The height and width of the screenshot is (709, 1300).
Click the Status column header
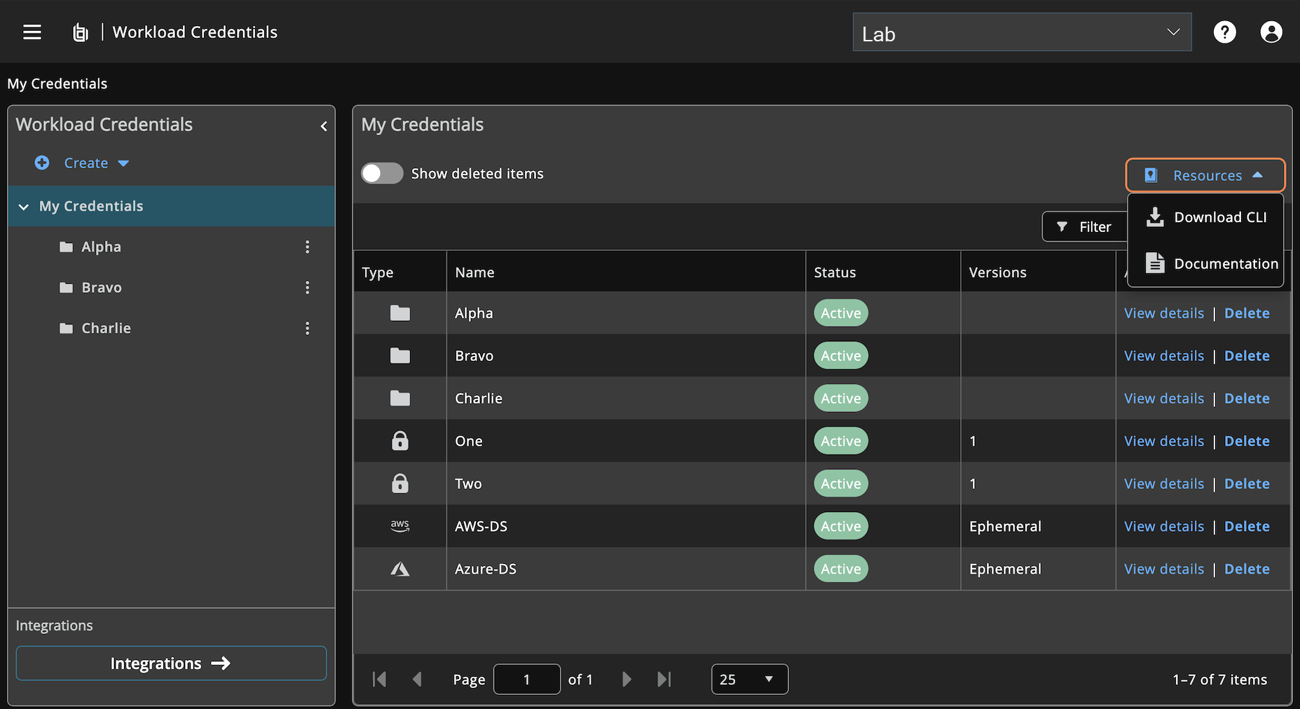883,272
